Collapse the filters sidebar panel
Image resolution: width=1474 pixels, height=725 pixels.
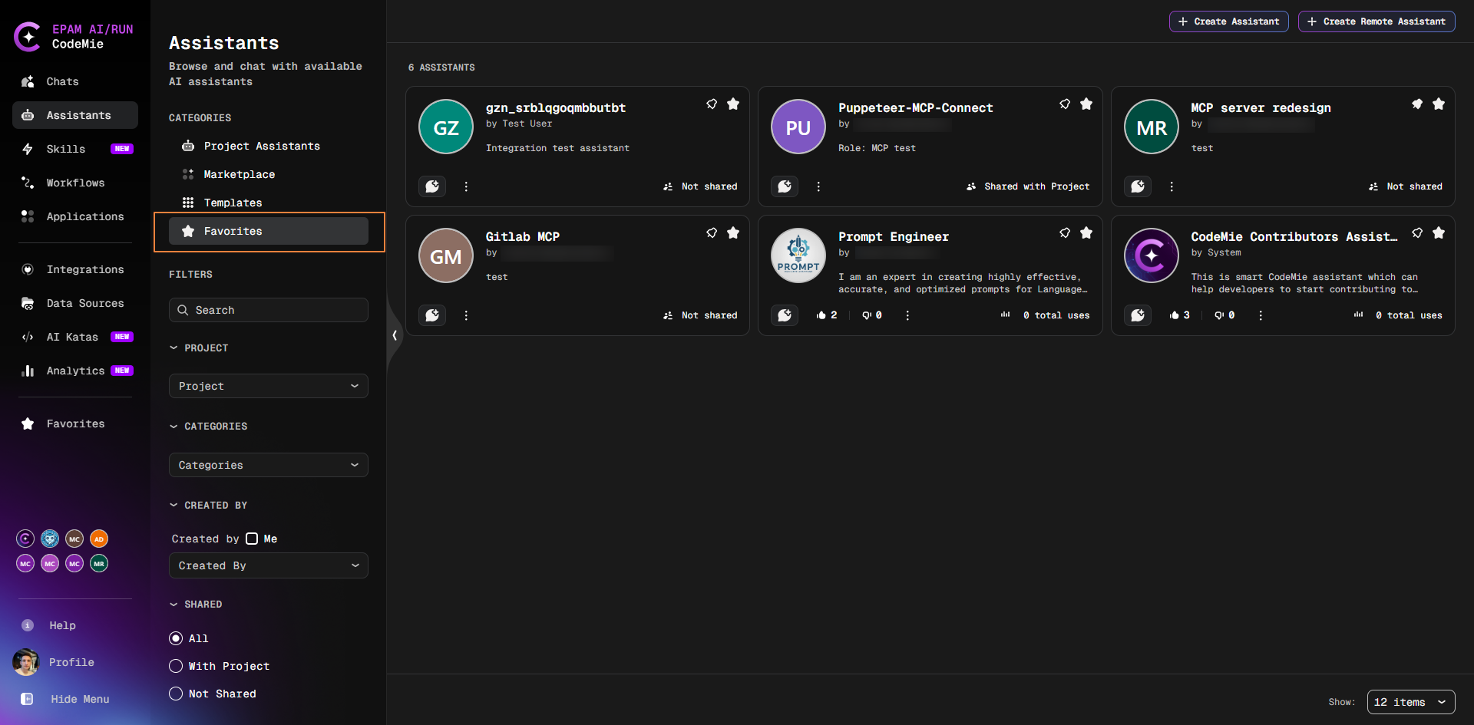click(395, 335)
